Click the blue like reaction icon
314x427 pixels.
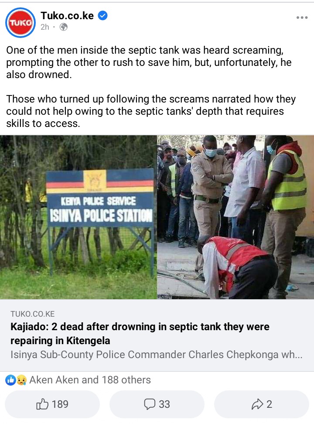[10, 380]
